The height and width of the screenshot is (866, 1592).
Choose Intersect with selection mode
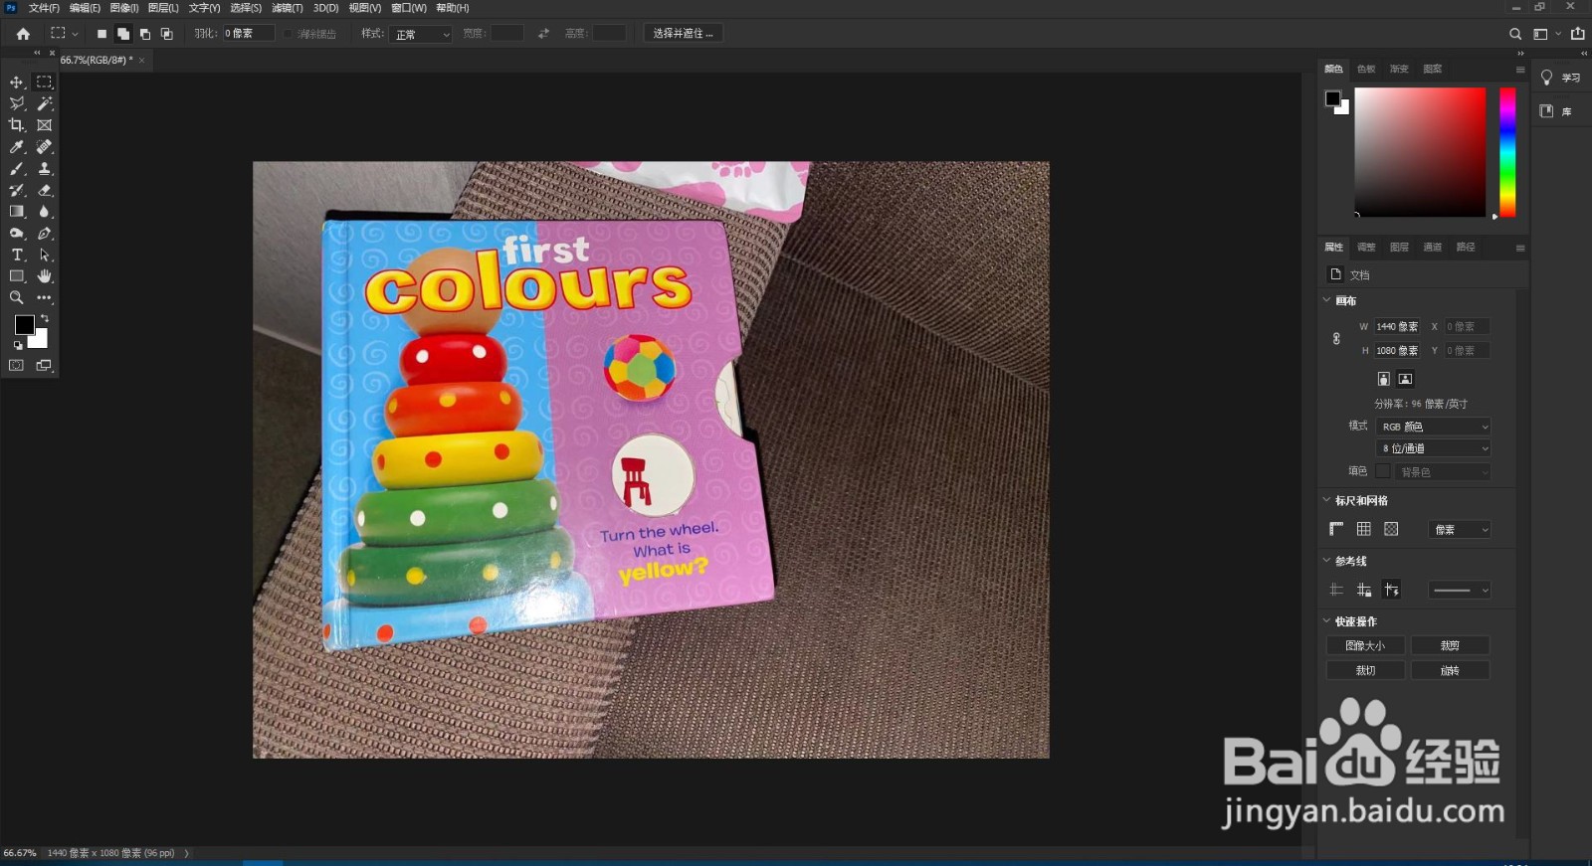click(167, 34)
